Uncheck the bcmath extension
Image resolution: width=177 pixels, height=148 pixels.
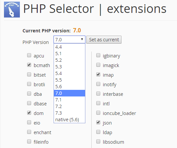29,65
